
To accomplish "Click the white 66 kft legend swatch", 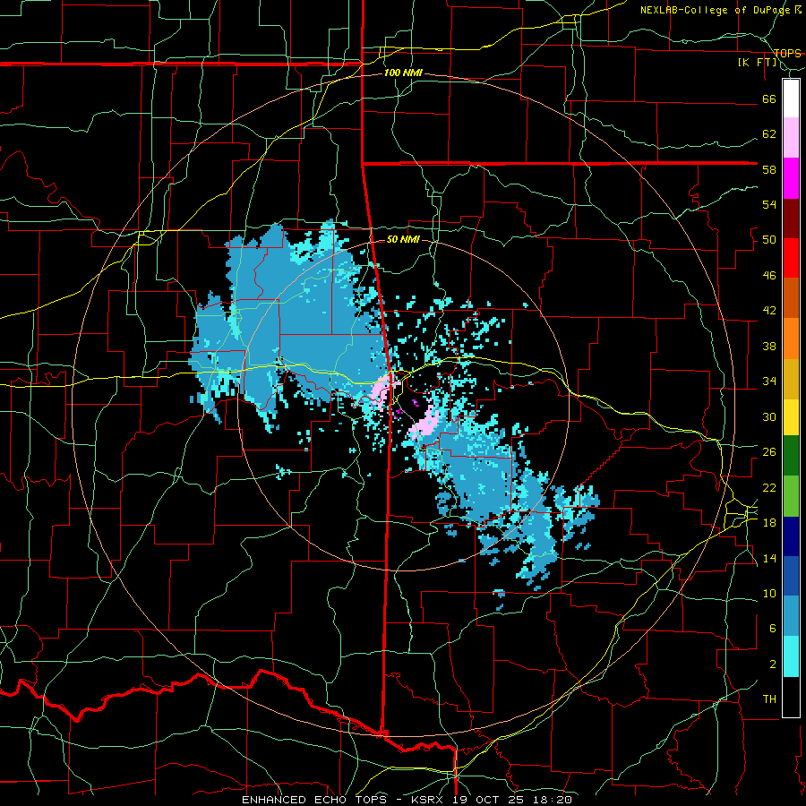I will pos(791,99).
